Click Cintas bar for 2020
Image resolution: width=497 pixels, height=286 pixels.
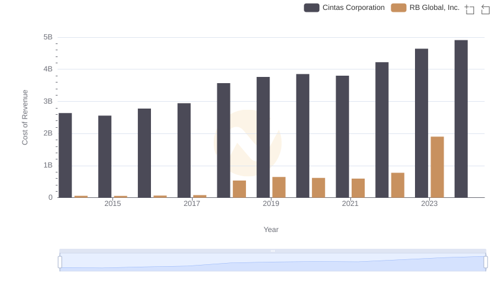coord(303,136)
